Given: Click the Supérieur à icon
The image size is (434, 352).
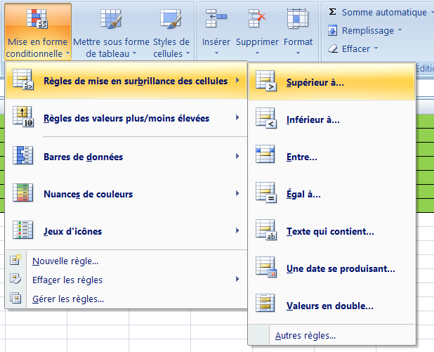Looking at the screenshot, I should [266, 81].
